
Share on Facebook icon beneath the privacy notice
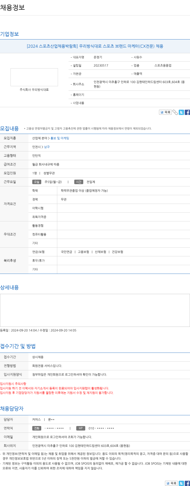187,483
